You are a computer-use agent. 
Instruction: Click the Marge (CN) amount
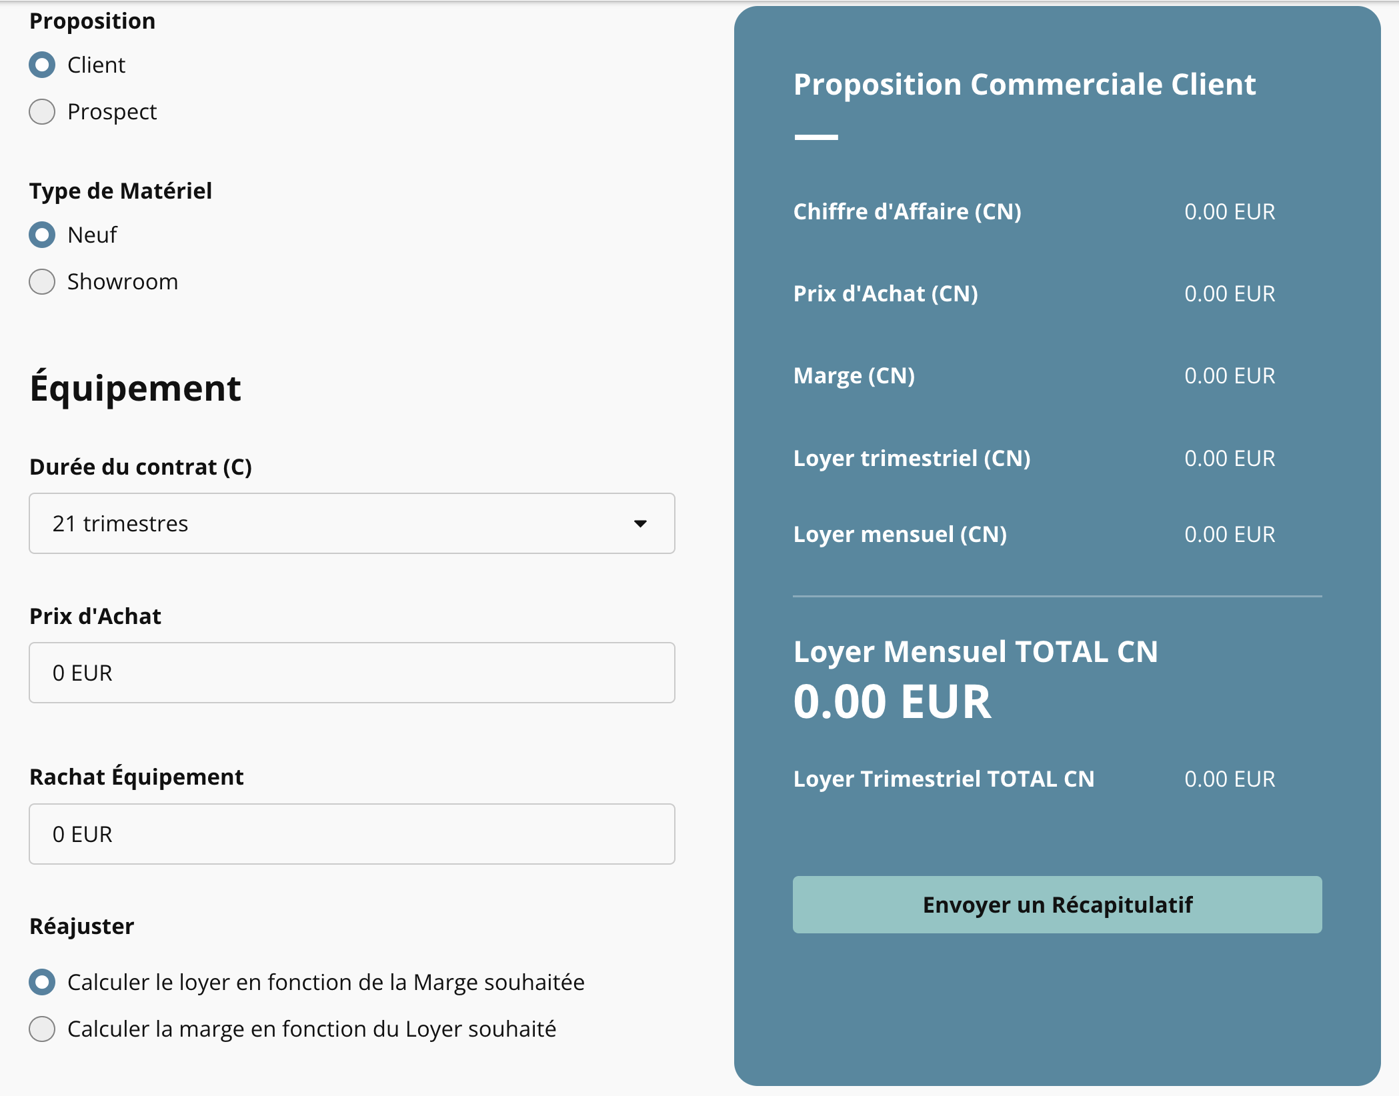click(1230, 376)
